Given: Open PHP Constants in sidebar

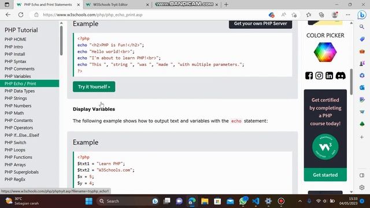Looking at the screenshot, I should pyautogui.click(x=18, y=120).
